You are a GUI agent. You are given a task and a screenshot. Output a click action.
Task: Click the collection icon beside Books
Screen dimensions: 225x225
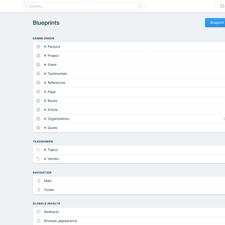tap(38, 101)
